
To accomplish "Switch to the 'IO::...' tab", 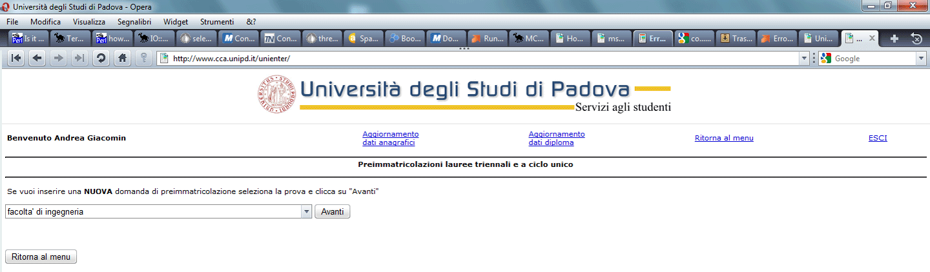I will point(153,39).
